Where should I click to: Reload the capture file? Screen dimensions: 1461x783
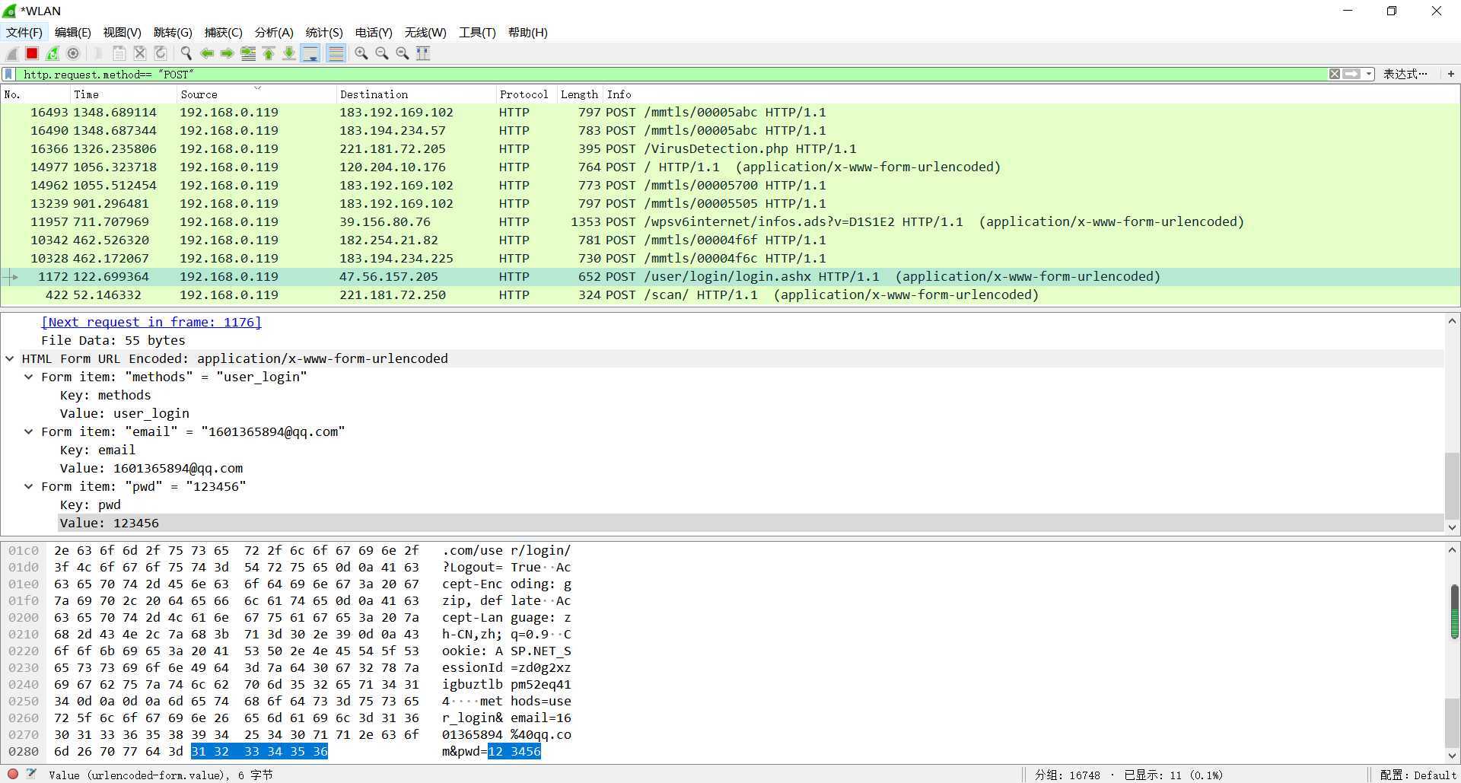(x=160, y=53)
